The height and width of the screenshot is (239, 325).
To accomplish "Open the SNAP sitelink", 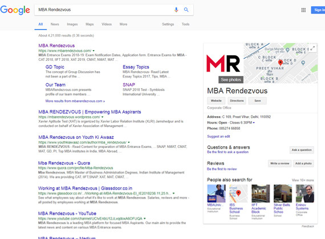I will pos(129,85).
